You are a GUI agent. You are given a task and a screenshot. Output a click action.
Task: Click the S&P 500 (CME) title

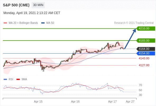pos(16,5)
